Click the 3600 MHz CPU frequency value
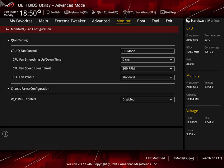Viewport: 224px width, 168px height. (192, 40)
